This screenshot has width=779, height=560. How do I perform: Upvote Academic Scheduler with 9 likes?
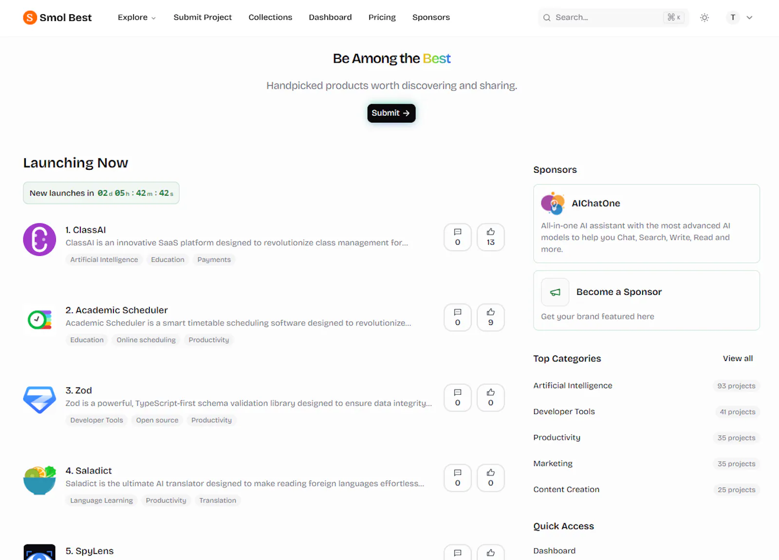pos(490,317)
